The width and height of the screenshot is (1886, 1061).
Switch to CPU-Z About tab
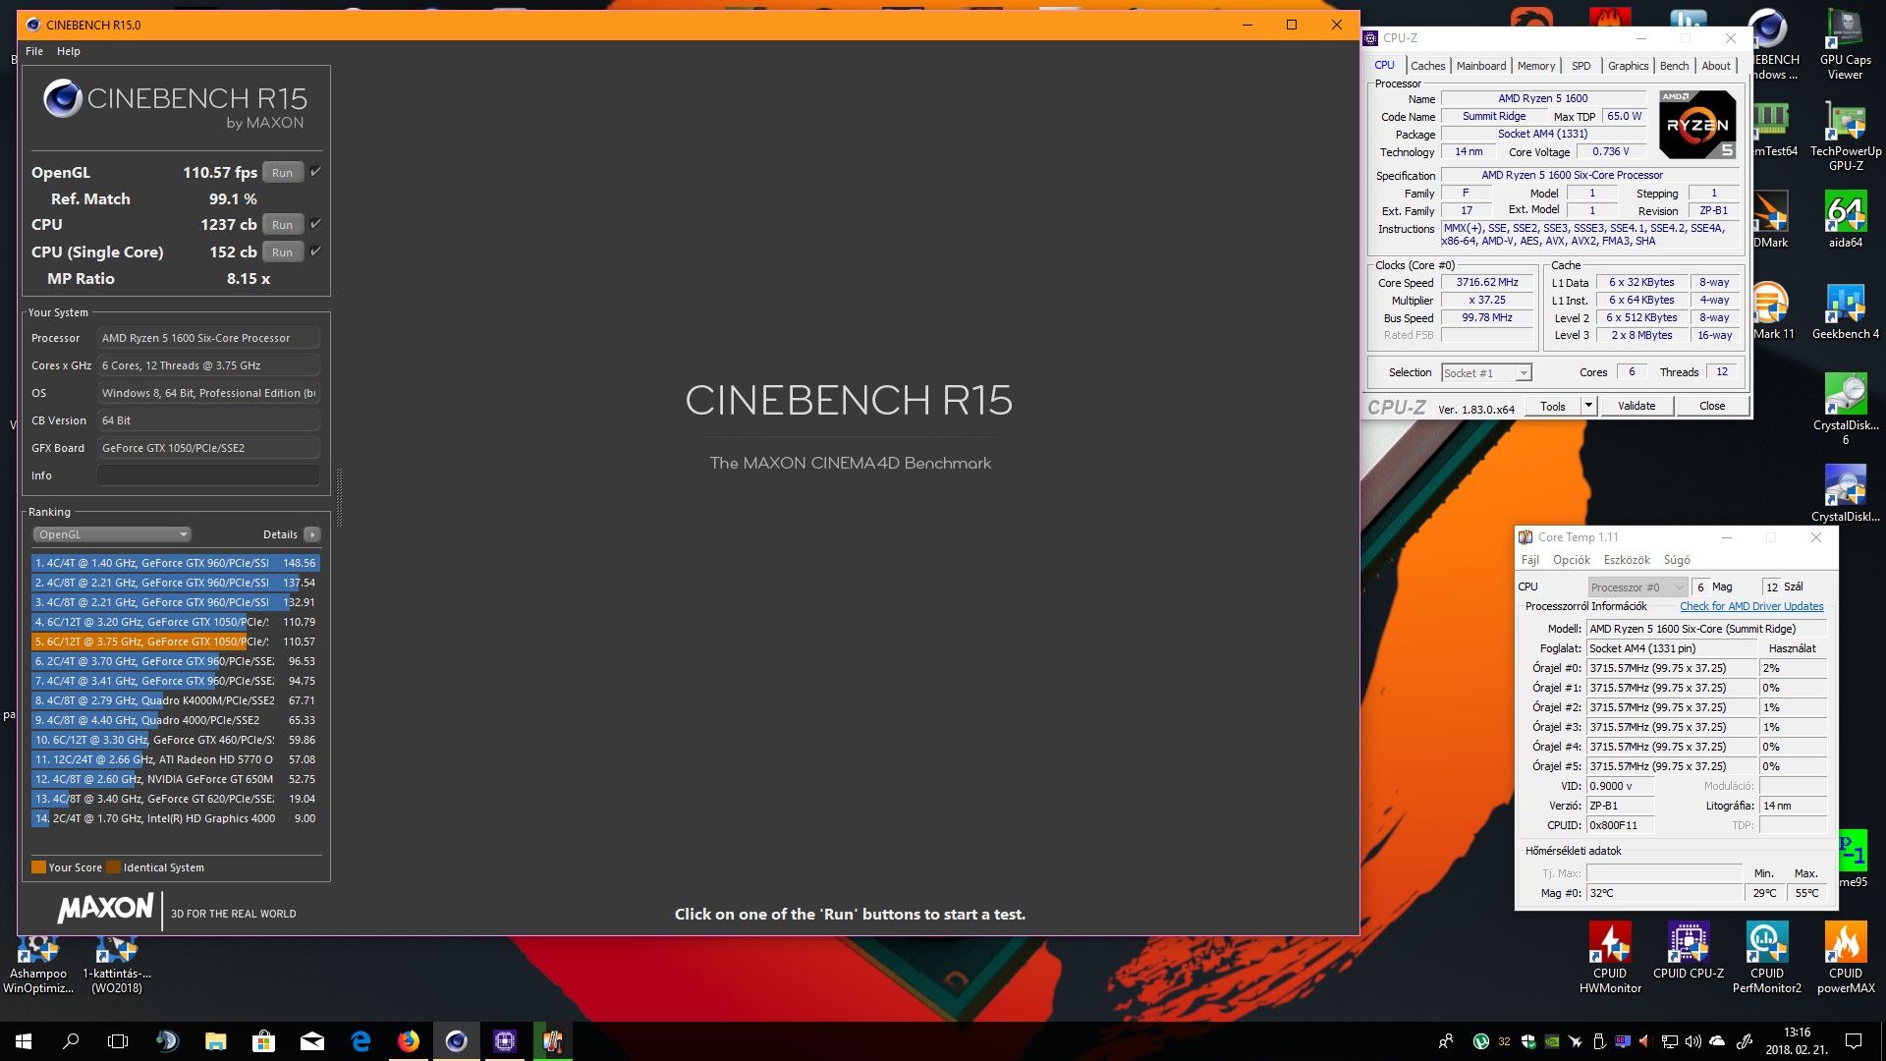point(1716,66)
